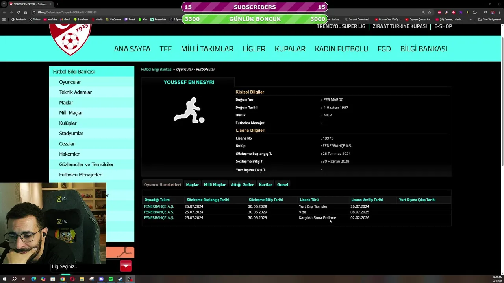This screenshot has height=283, width=504.
Task: Open the new tab plus button
Action: pyautogui.click(x=57, y=4)
